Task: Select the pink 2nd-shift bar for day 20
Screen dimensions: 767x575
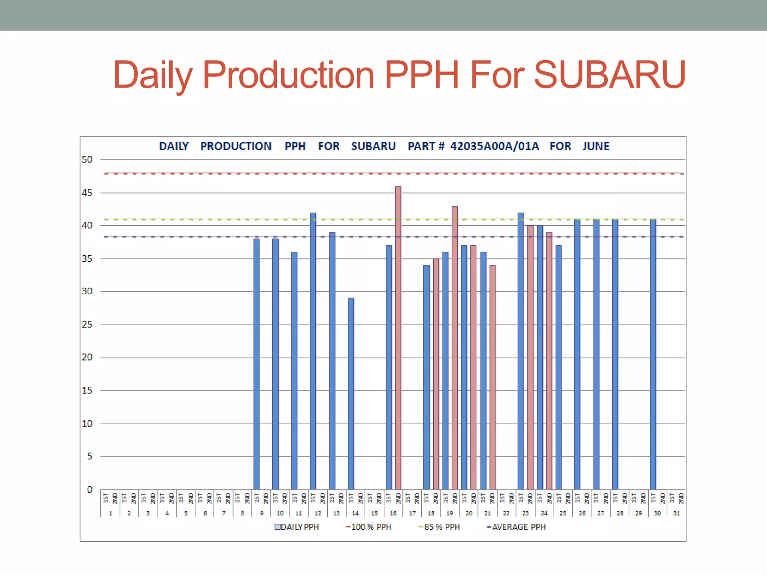Action: click(x=473, y=367)
